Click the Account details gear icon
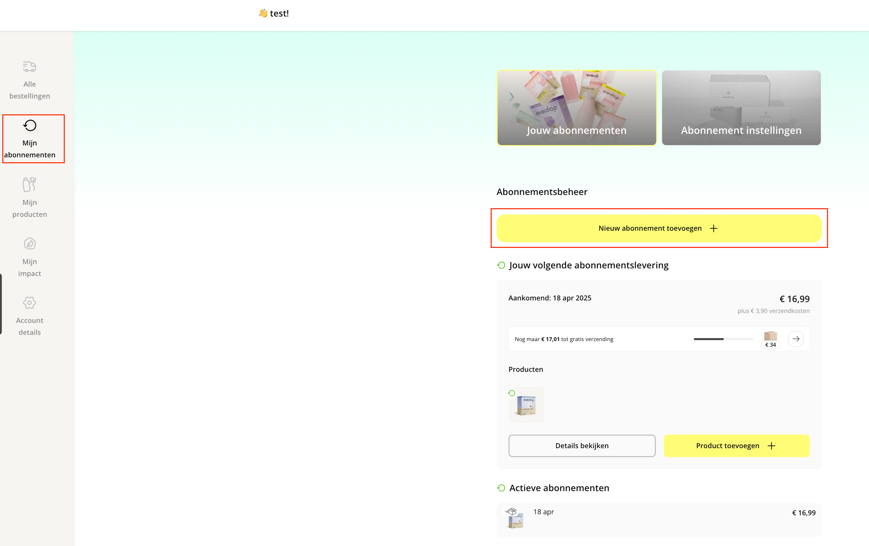Viewport: 869px width, 546px height. [x=29, y=303]
